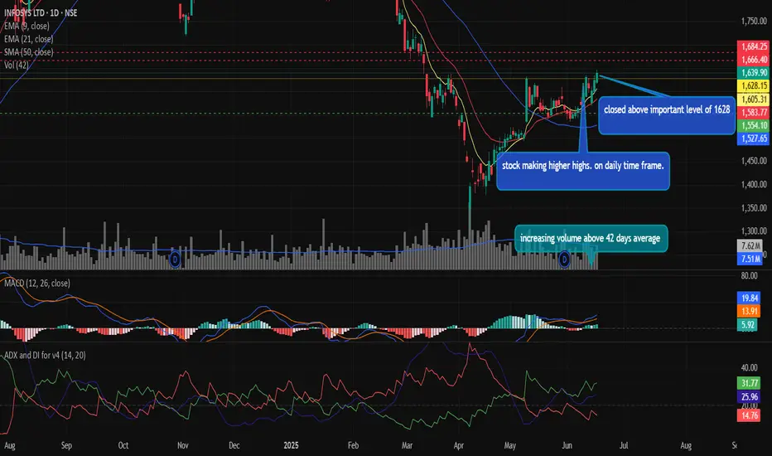The width and height of the screenshot is (772, 456).
Task: Click the 1,450.00 price axis label
Action: point(755,161)
